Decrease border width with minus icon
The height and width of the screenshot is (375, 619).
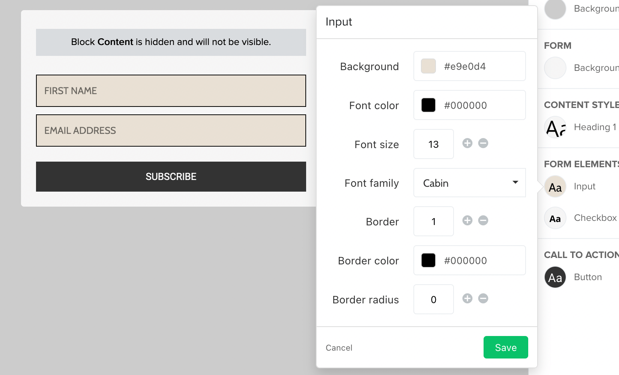tap(483, 220)
